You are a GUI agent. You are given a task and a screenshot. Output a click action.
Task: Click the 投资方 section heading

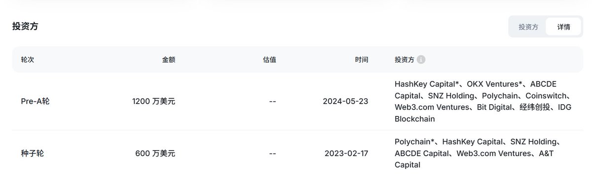[x=25, y=27]
